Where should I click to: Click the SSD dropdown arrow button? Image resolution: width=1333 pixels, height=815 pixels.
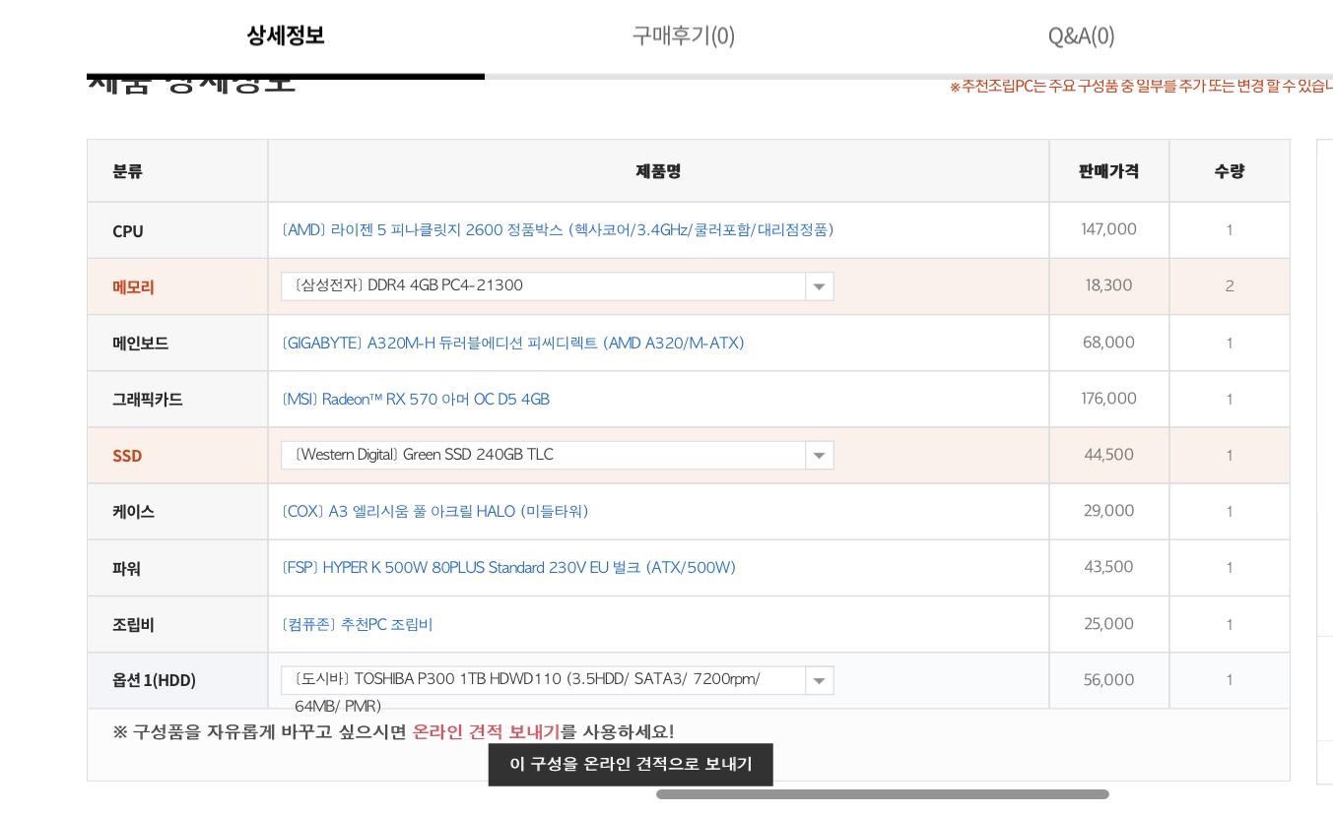coord(819,456)
